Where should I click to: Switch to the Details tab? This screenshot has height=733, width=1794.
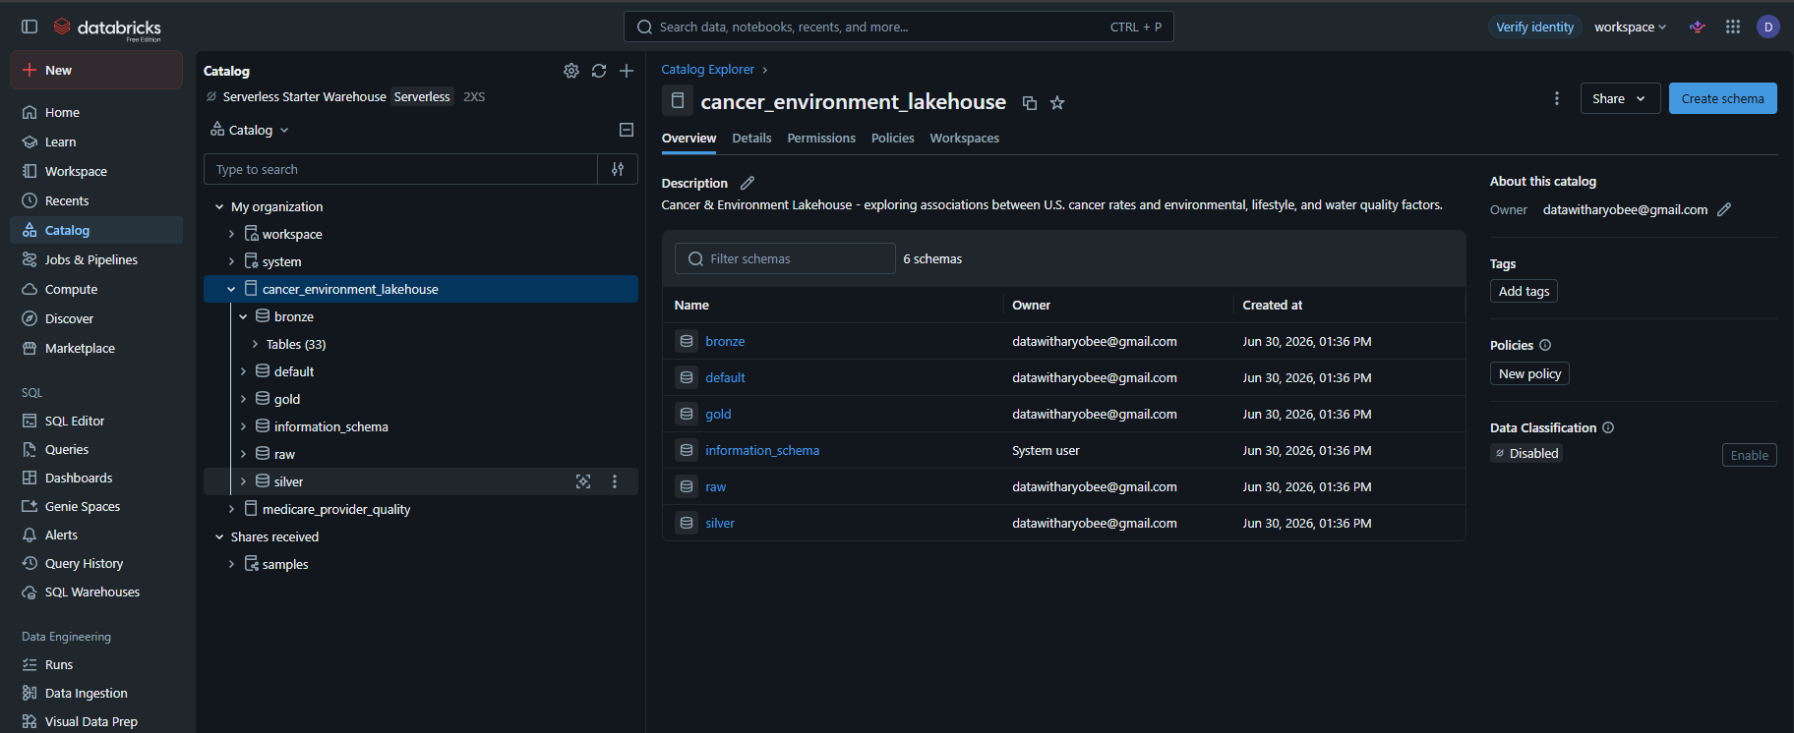coord(751,139)
